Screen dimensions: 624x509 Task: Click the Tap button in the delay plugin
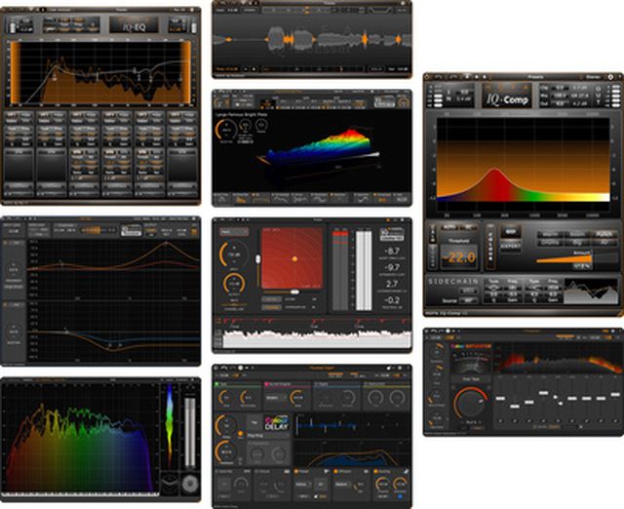(x=253, y=422)
